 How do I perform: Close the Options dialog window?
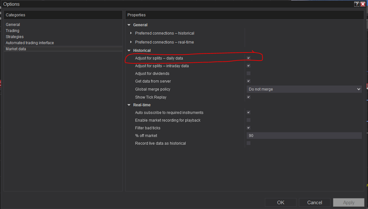(363, 4)
